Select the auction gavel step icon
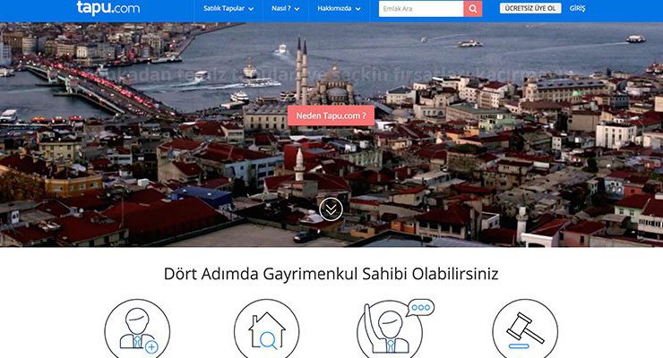 tap(525, 329)
